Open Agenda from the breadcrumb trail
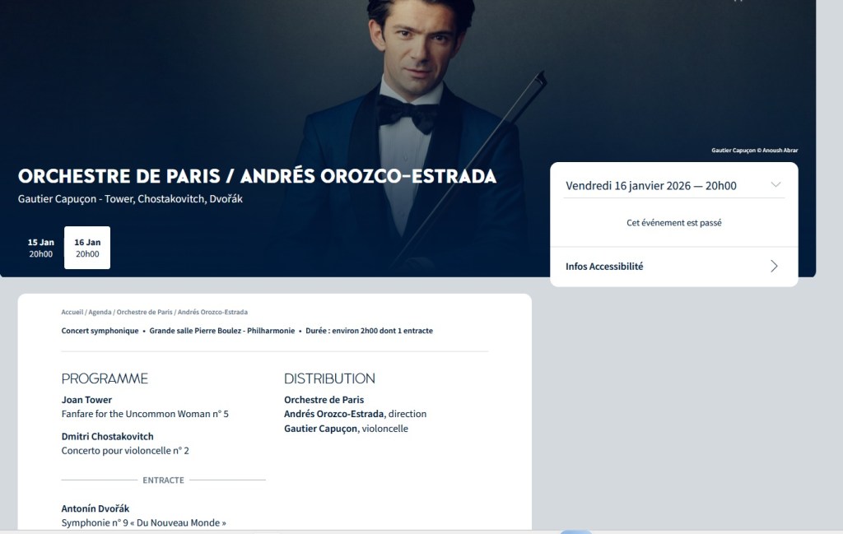The height and width of the screenshot is (534, 843). click(100, 313)
